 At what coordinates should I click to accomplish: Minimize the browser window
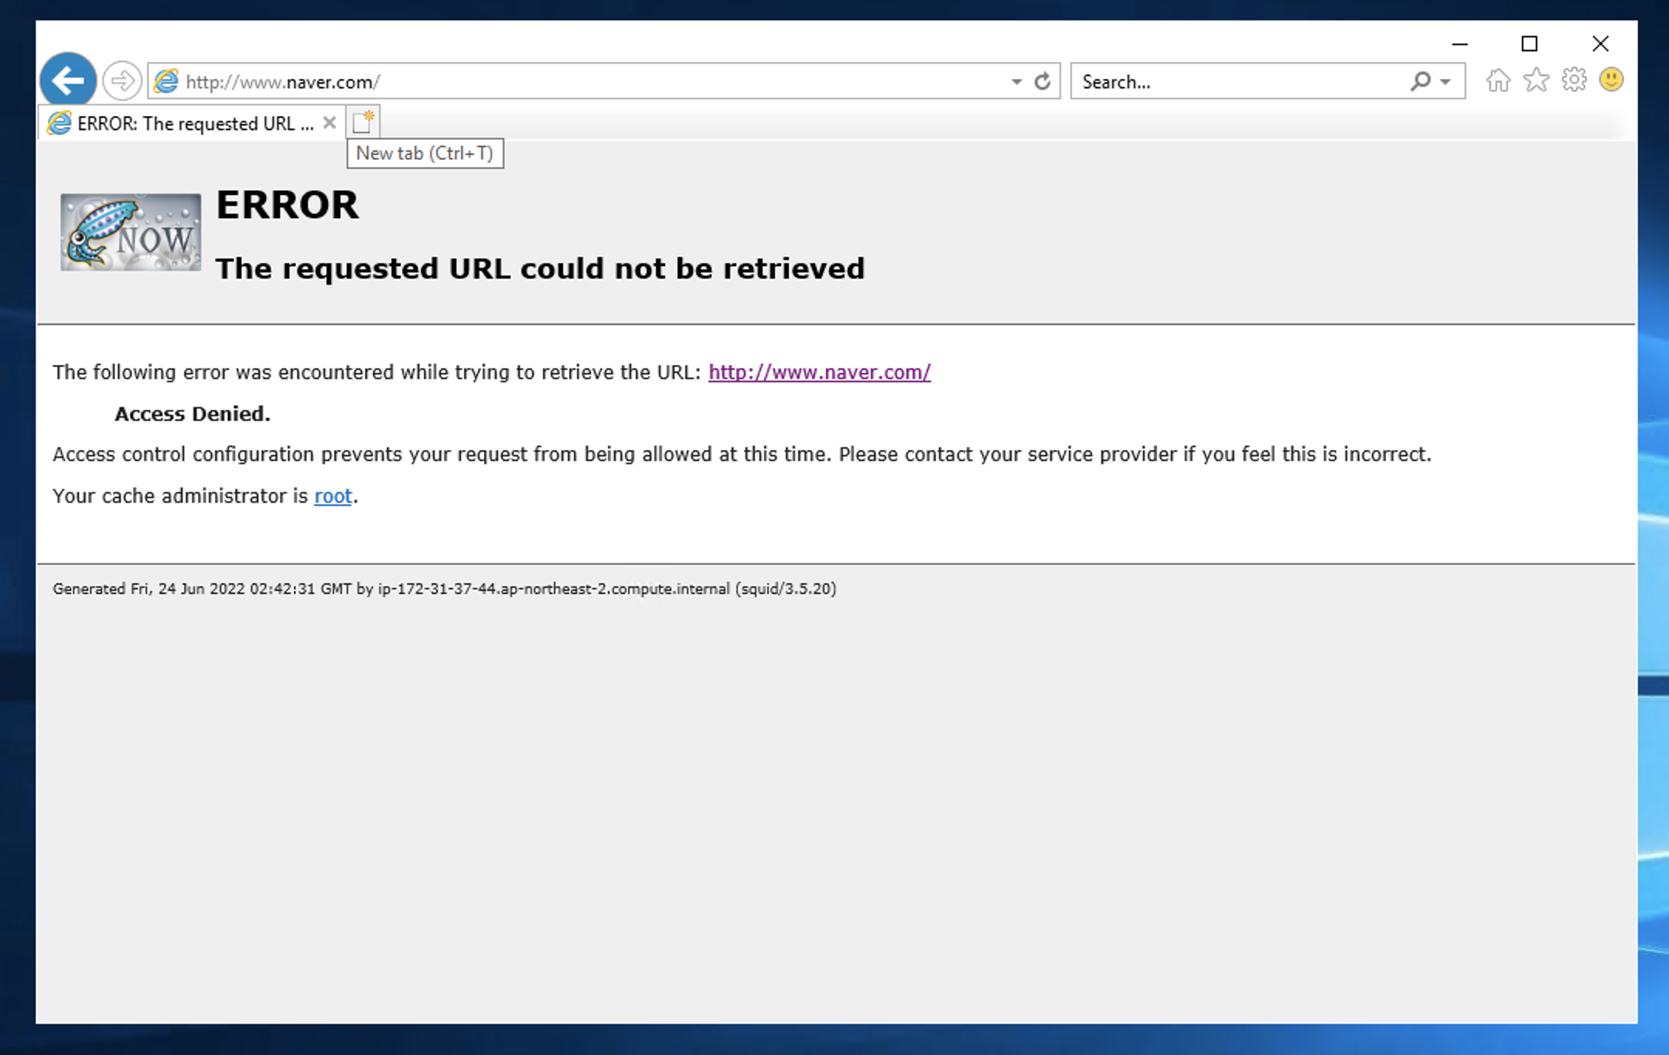[1459, 44]
